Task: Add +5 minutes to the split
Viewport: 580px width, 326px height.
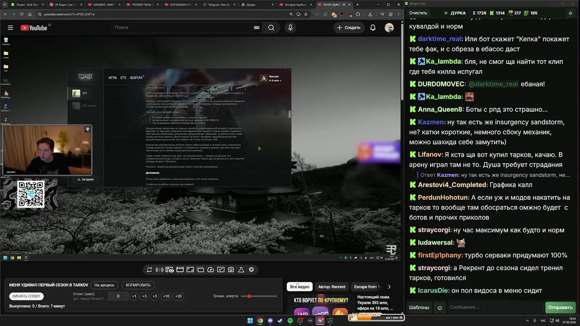Action: coord(155,296)
